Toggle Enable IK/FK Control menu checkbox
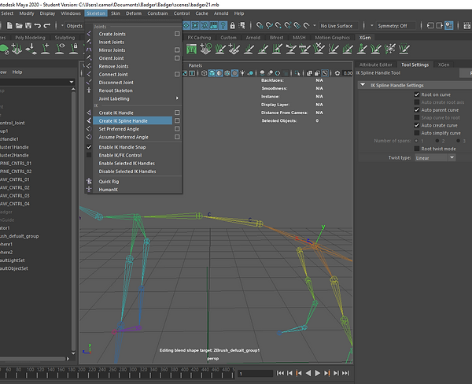 (89, 155)
